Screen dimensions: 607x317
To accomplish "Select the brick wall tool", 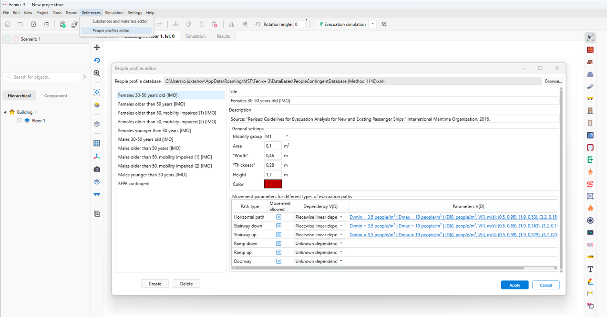I will (x=590, y=50).
